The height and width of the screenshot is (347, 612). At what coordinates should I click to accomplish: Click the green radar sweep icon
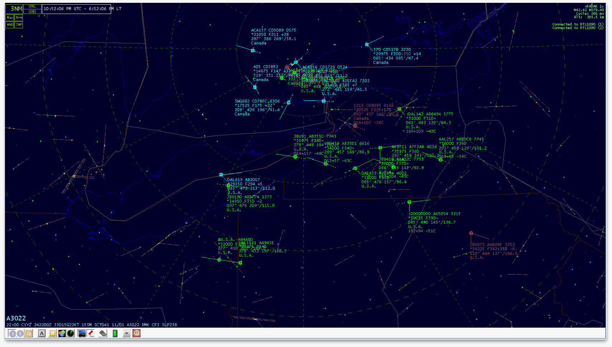pos(71,333)
